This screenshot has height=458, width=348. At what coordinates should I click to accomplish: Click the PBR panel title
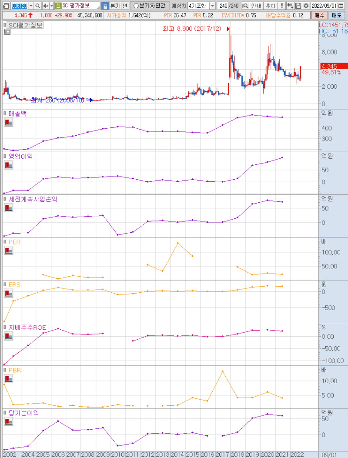coord(15,370)
